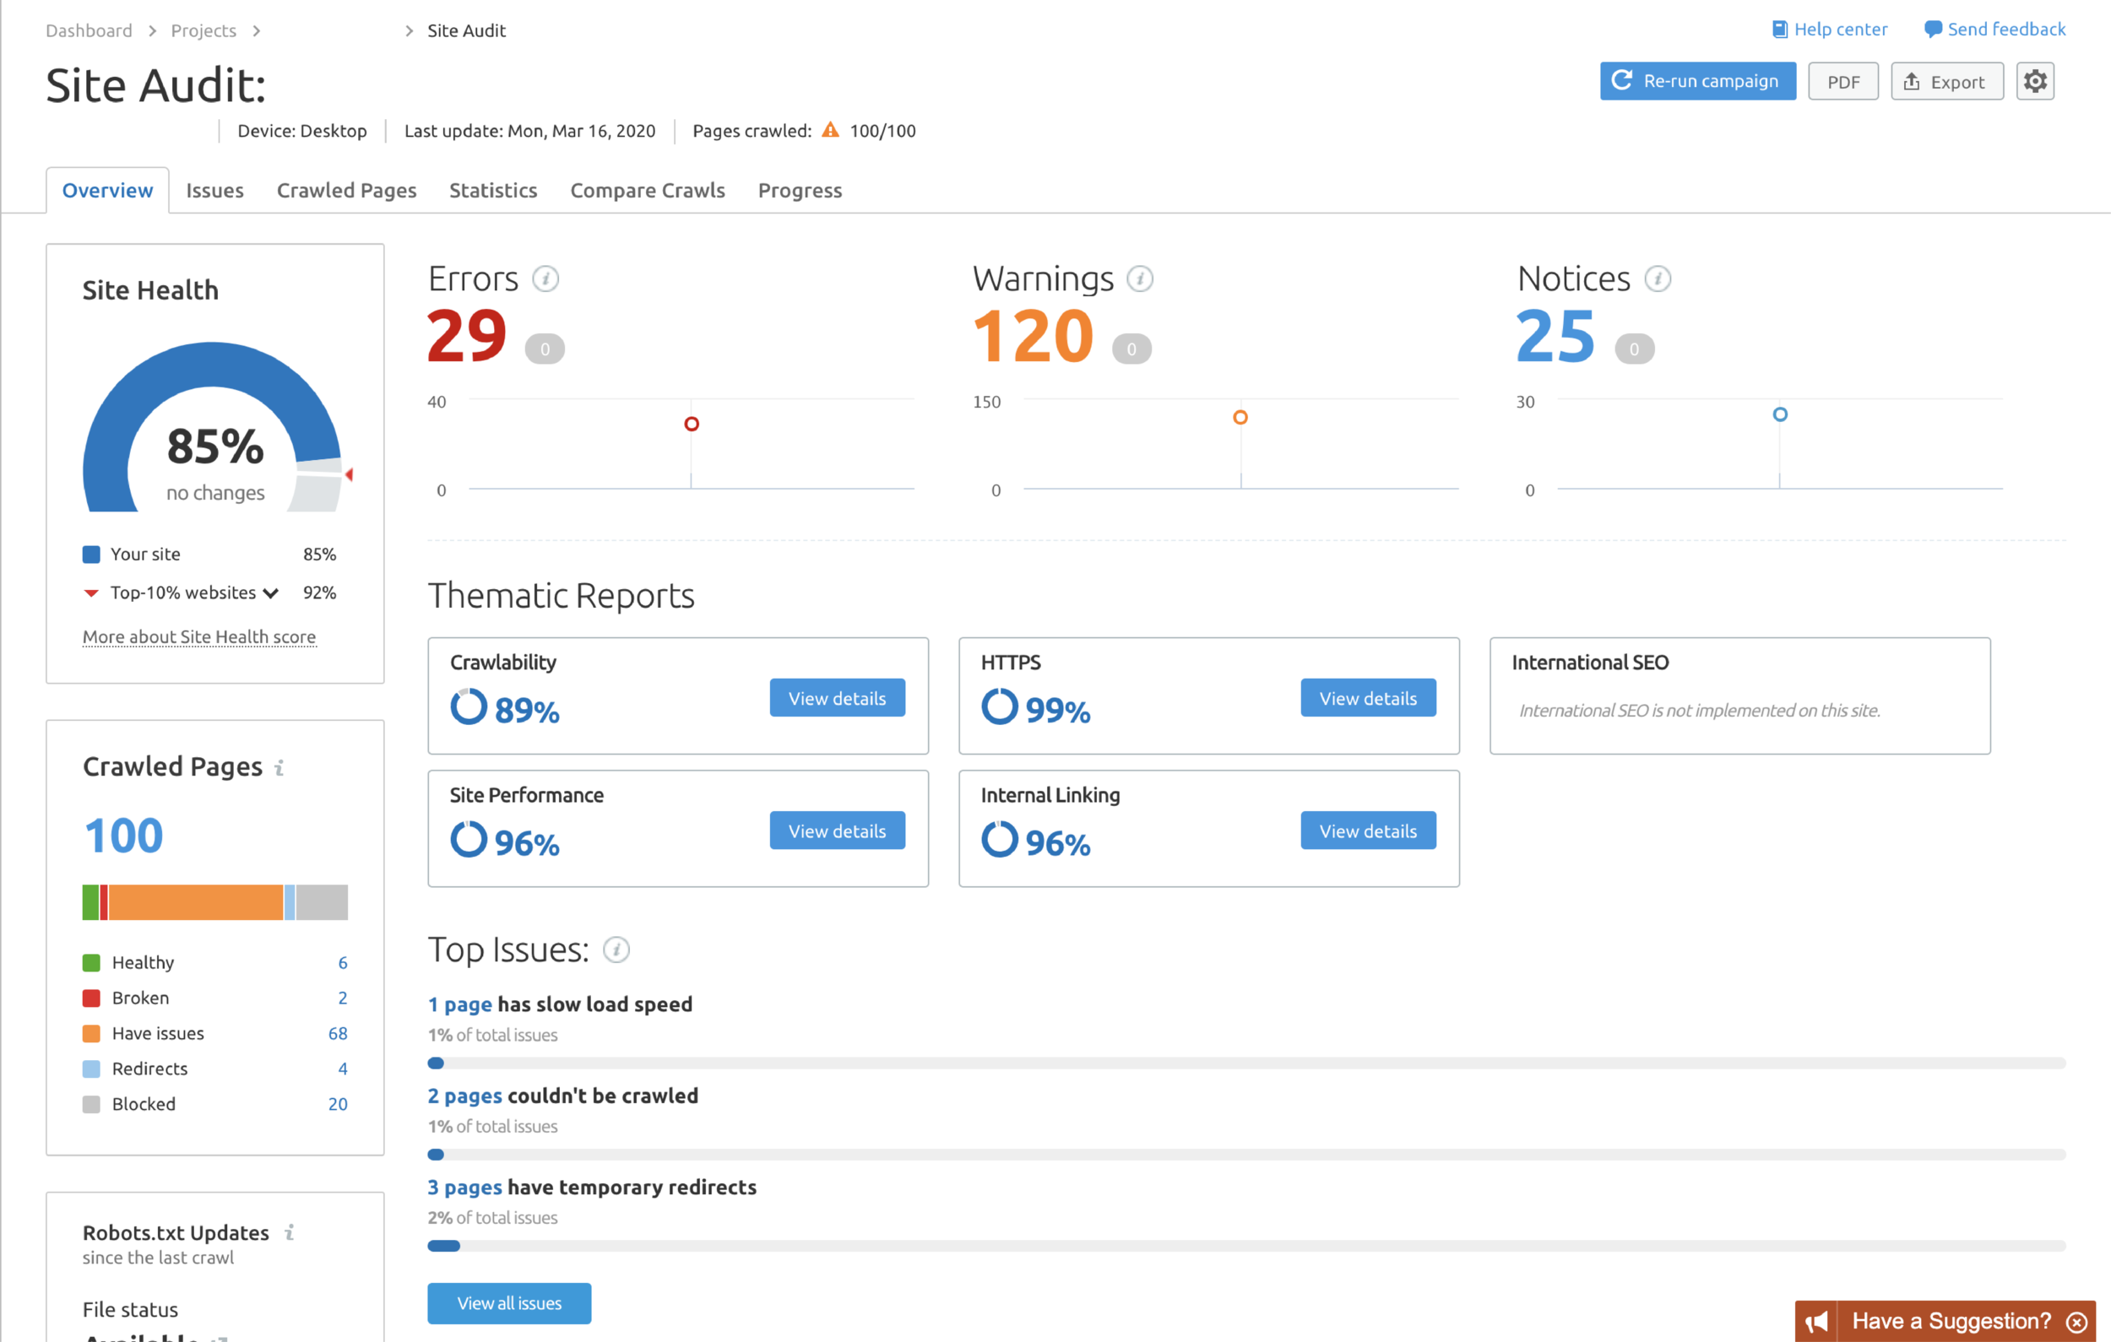2111x1342 pixels.
Task: Open More about Site Health score link
Action: [199, 636]
